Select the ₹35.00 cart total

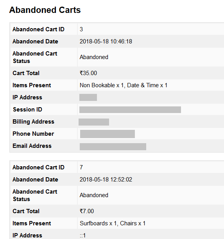(x=88, y=73)
